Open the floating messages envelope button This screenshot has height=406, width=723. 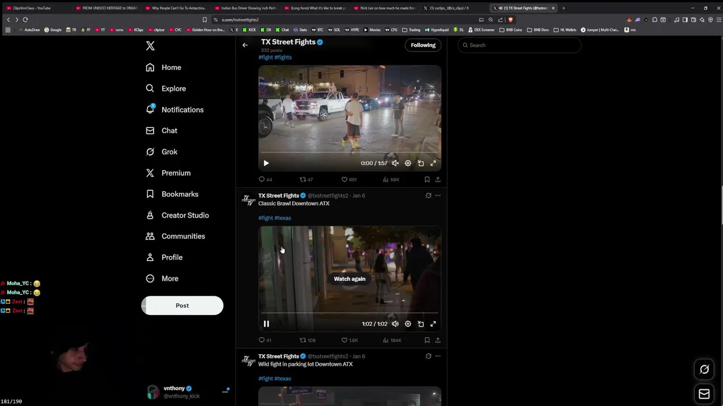click(704, 394)
